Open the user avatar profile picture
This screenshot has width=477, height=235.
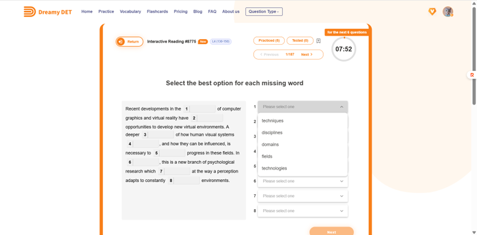(447, 12)
